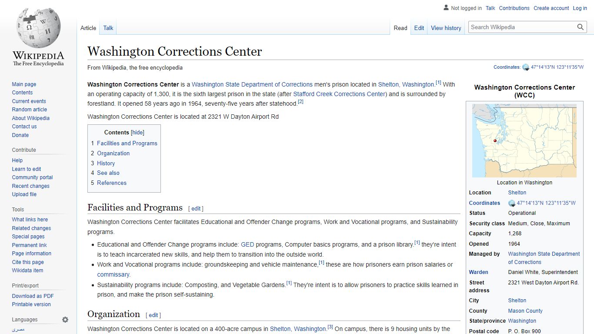Open the Help link
The image size is (594, 334).
coord(17,160)
